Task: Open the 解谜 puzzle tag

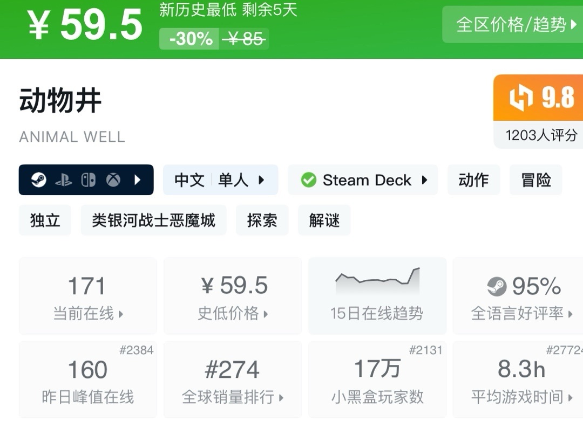Action: [324, 220]
